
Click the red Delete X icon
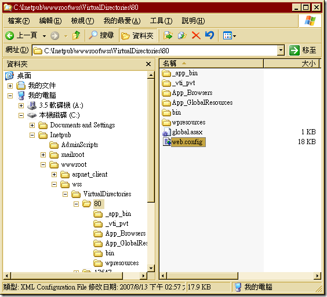[196, 35]
